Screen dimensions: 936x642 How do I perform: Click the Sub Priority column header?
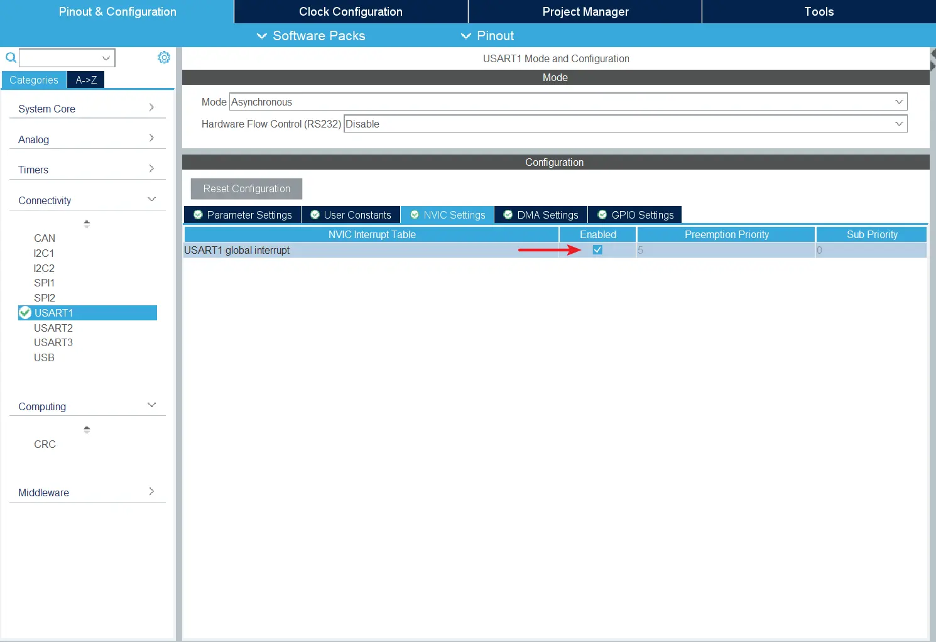pyautogui.click(x=872, y=234)
